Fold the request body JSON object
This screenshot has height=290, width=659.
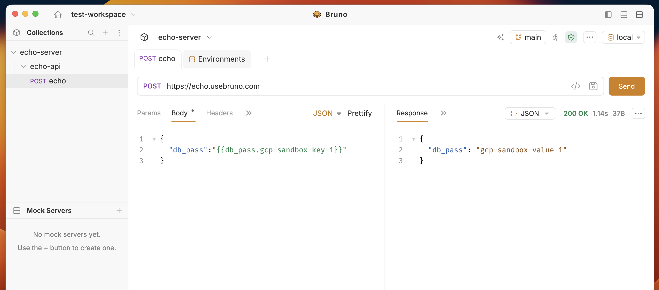[x=154, y=139]
